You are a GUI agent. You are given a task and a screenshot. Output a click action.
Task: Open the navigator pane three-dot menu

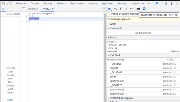point(17,9)
